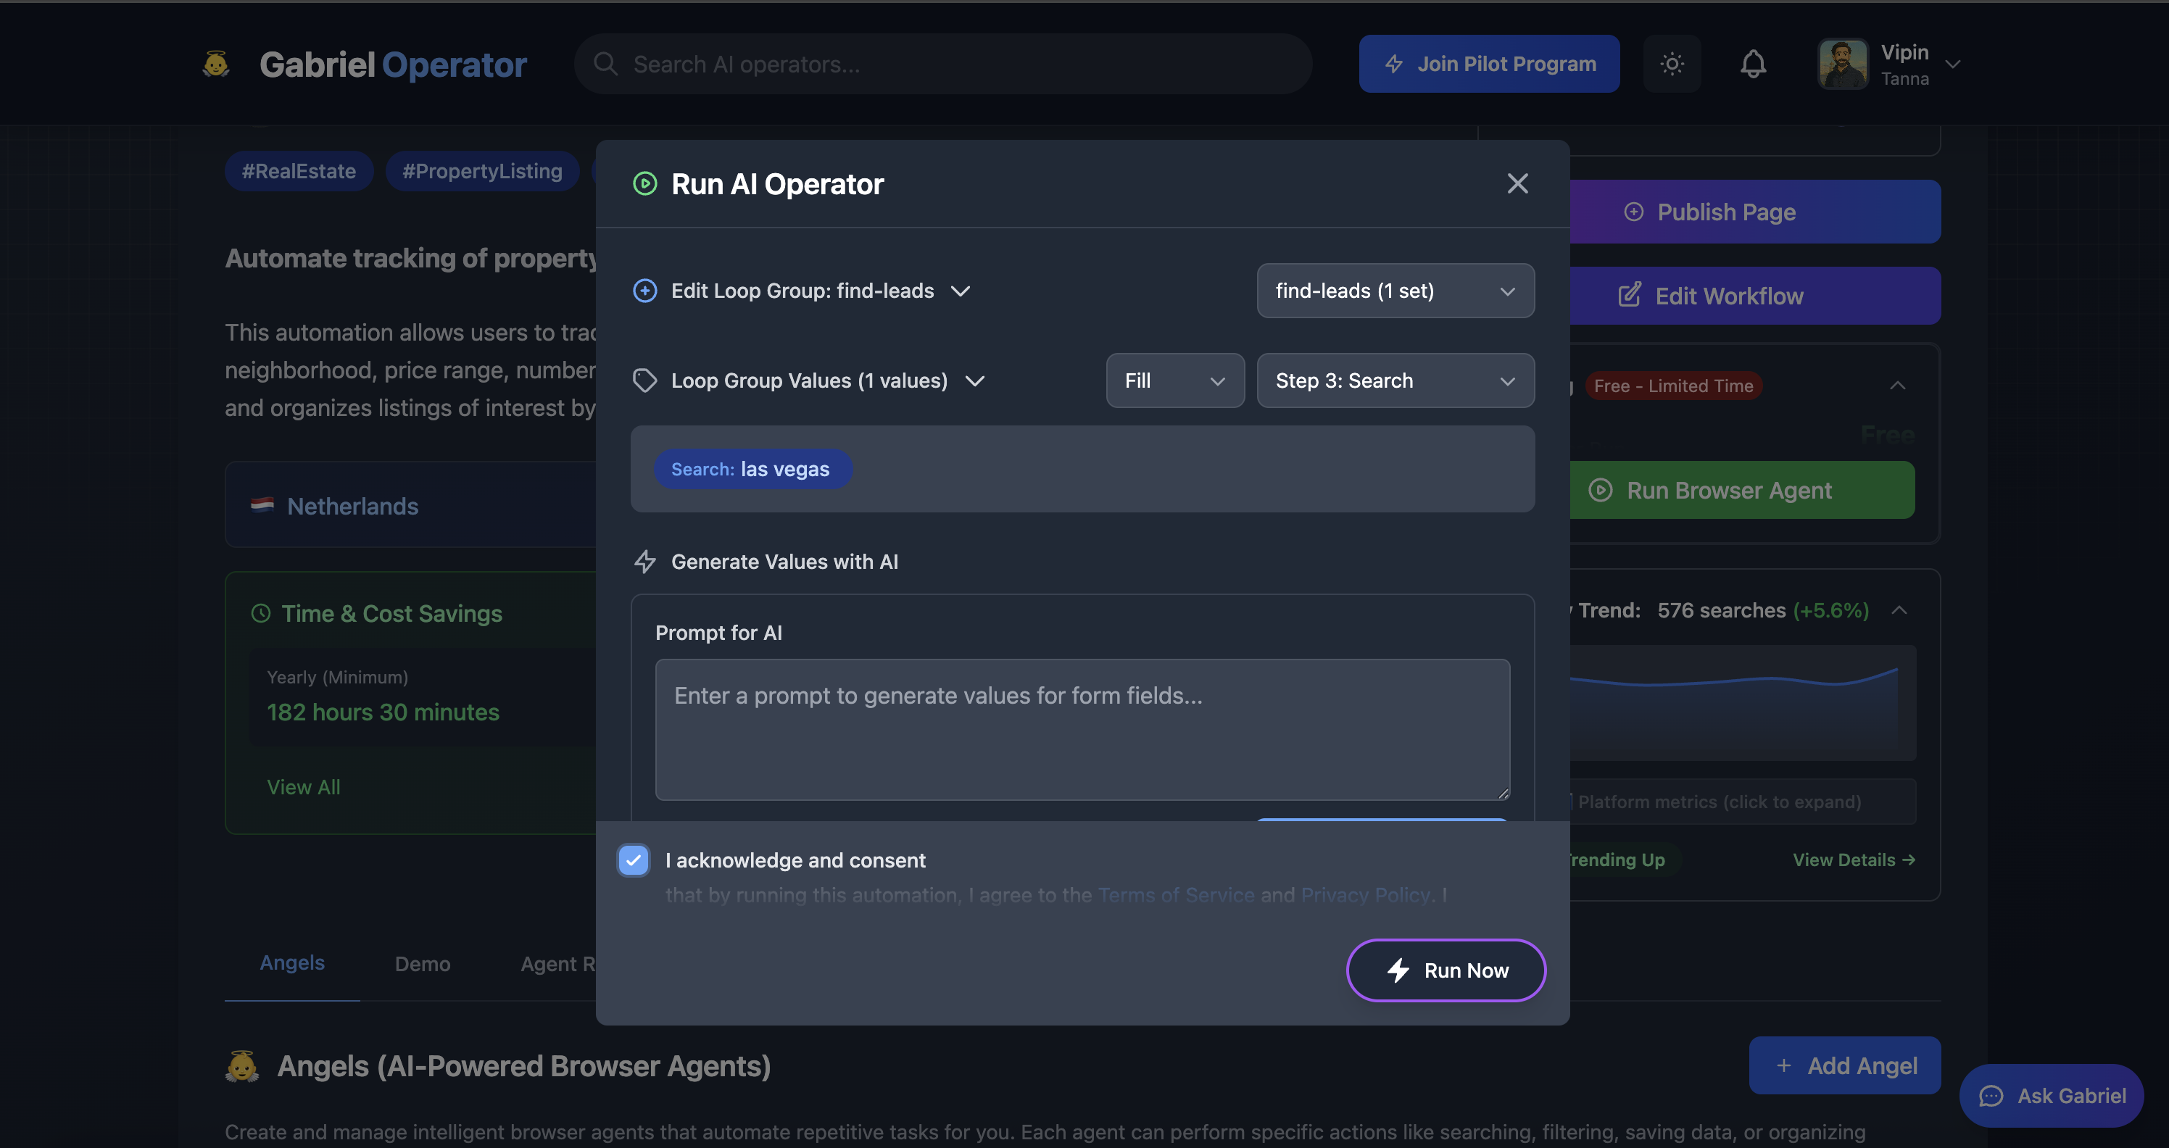Click the Vipin Tanna profile avatar
Image resolution: width=2169 pixels, height=1148 pixels.
point(1842,64)
